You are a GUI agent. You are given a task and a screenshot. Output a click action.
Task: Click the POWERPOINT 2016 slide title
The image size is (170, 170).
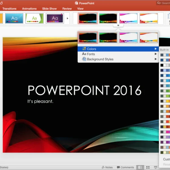84,90
